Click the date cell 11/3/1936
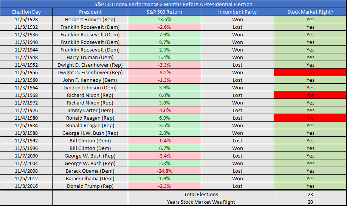This screenshot has height=206, width=347. (26, 34)
